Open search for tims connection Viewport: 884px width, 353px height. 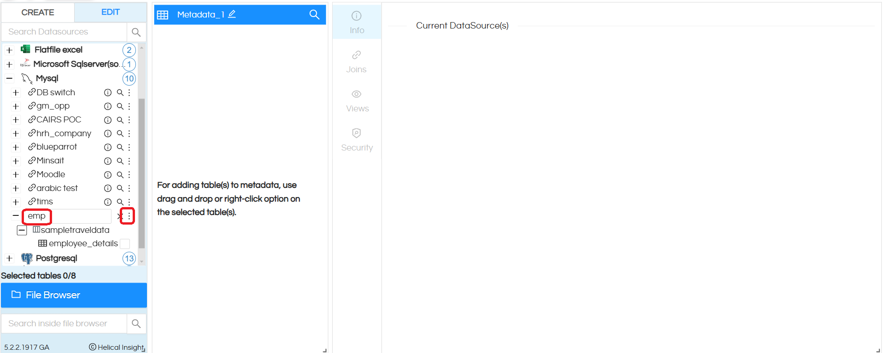(x=120, y=202)
